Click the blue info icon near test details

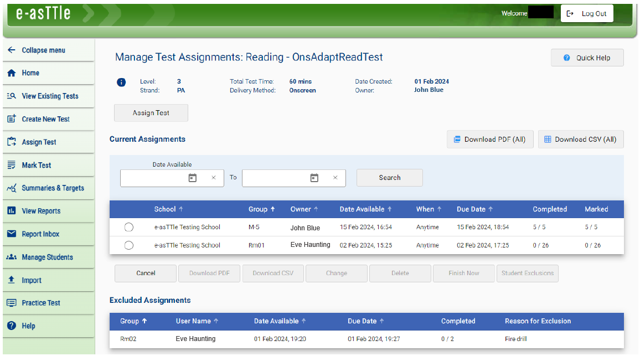(x=121, y=82)
